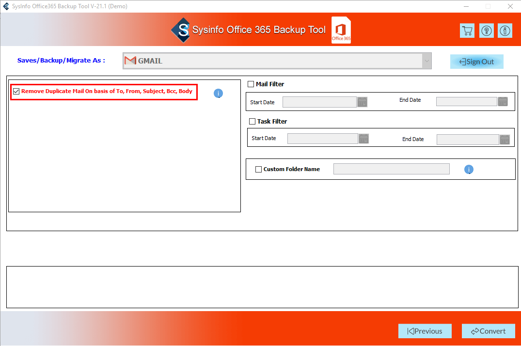Enable the Mail Filter checkbox
The image size is (521, 346).
pyautogui.click(x=251, y=84)
